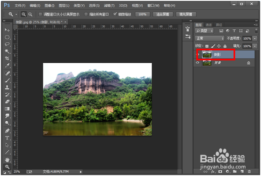Open the fill slider dropdown arrow
This screenshot has height=176, width=261.
point(255,46)
